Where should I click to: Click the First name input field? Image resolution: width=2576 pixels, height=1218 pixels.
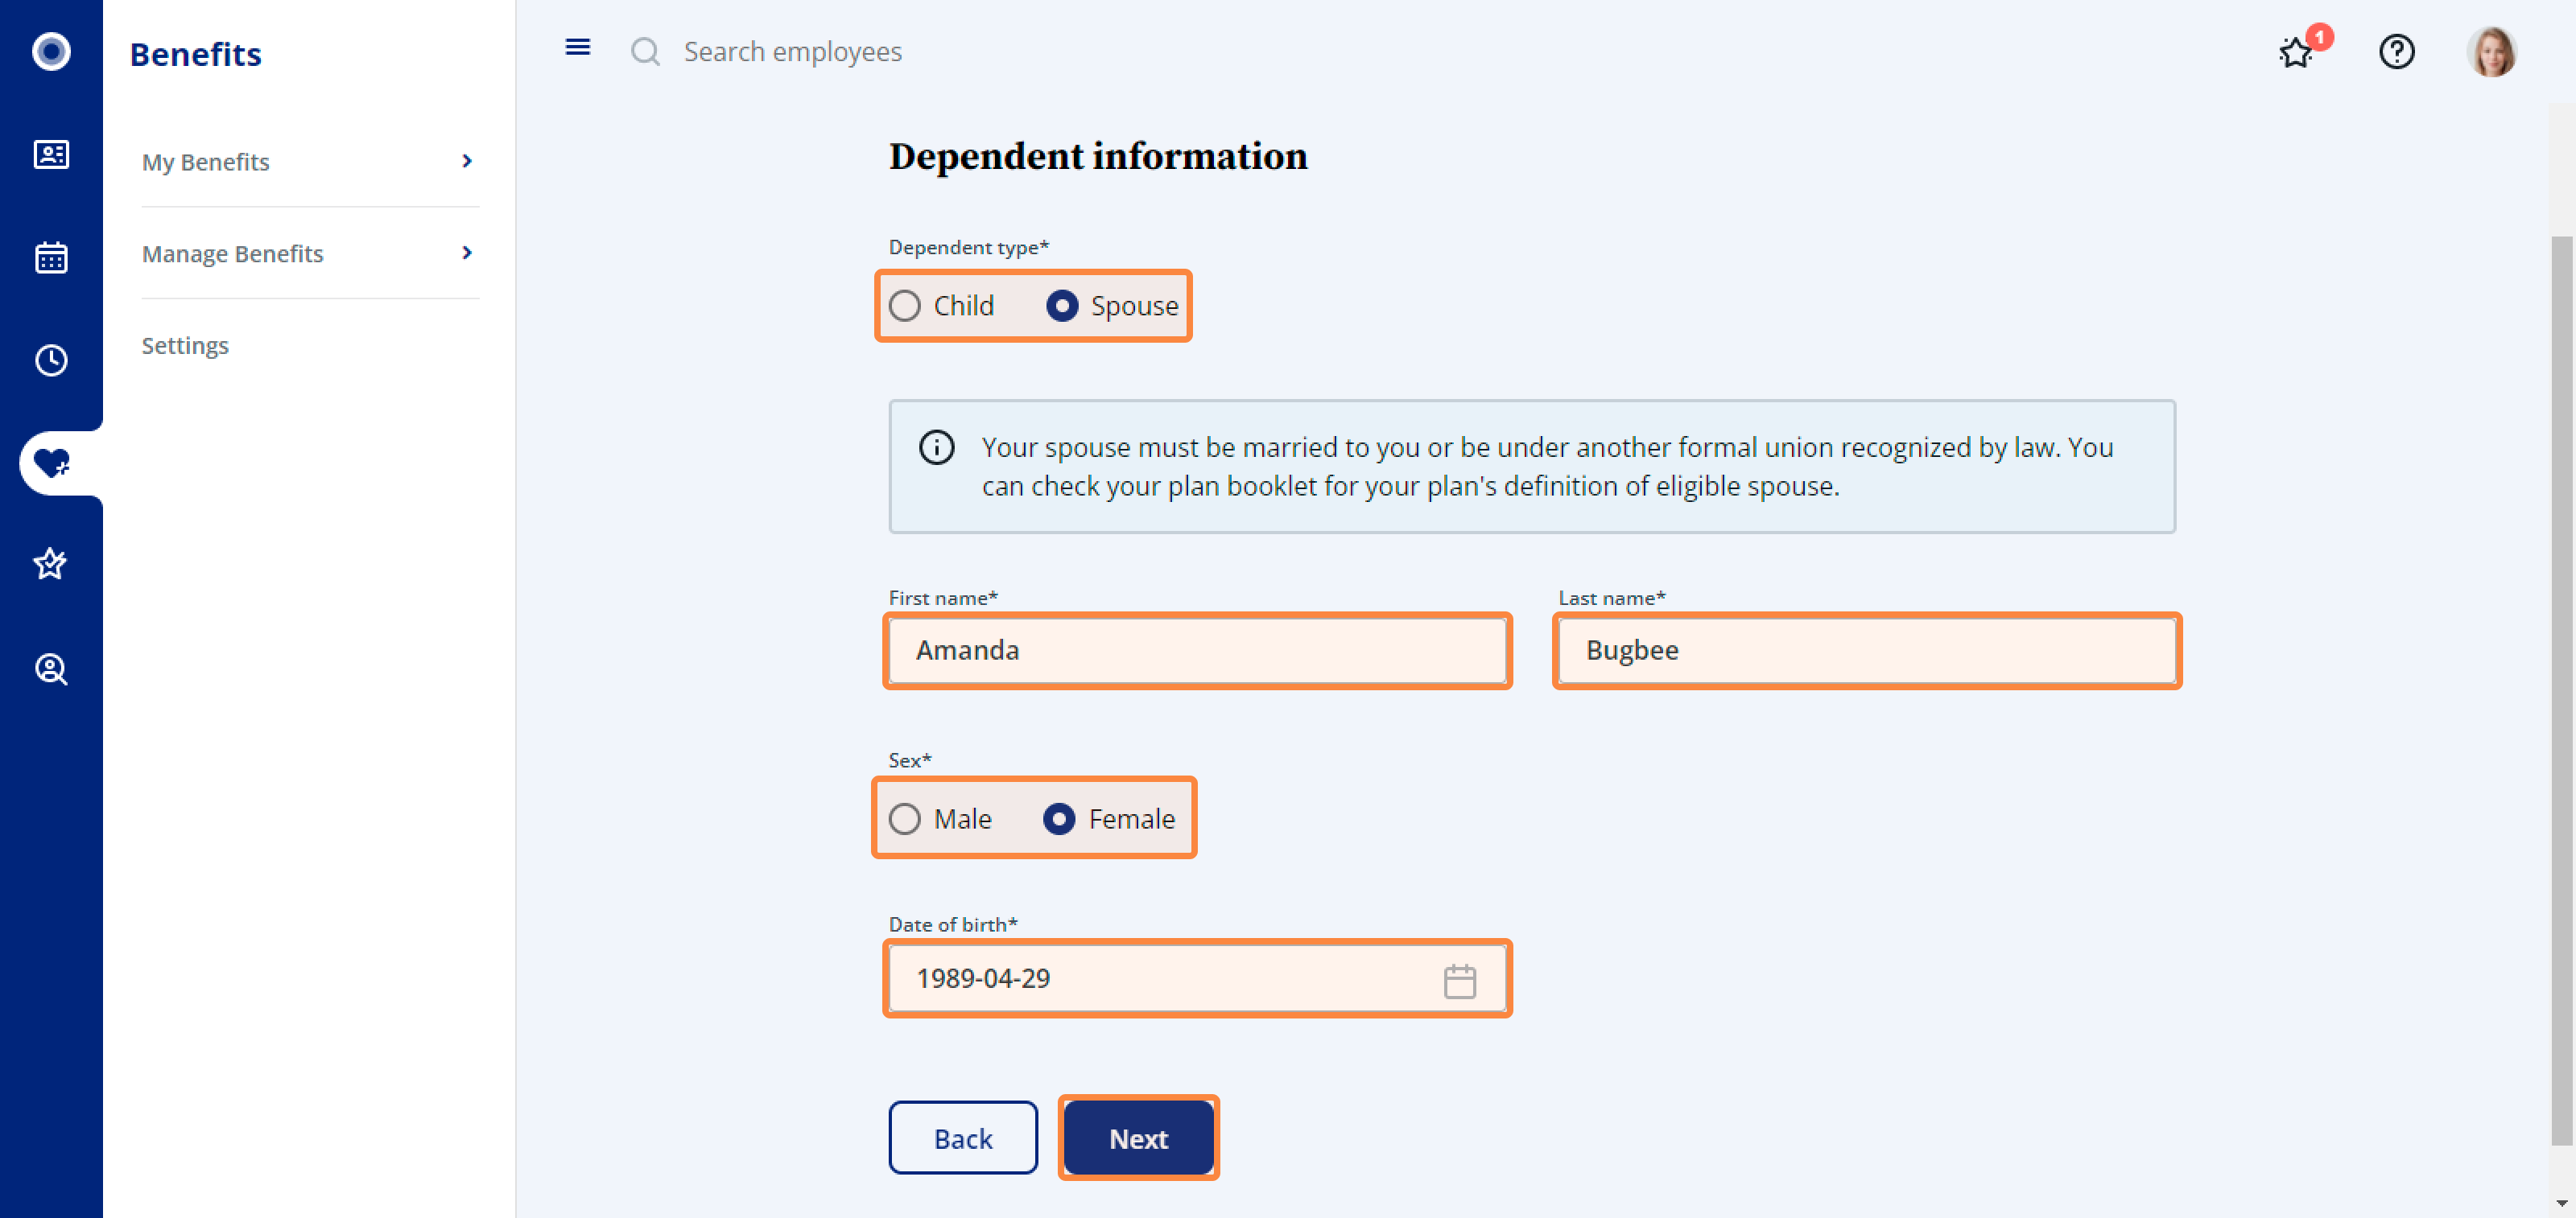pyautogui.click(x=1197, y=651)
